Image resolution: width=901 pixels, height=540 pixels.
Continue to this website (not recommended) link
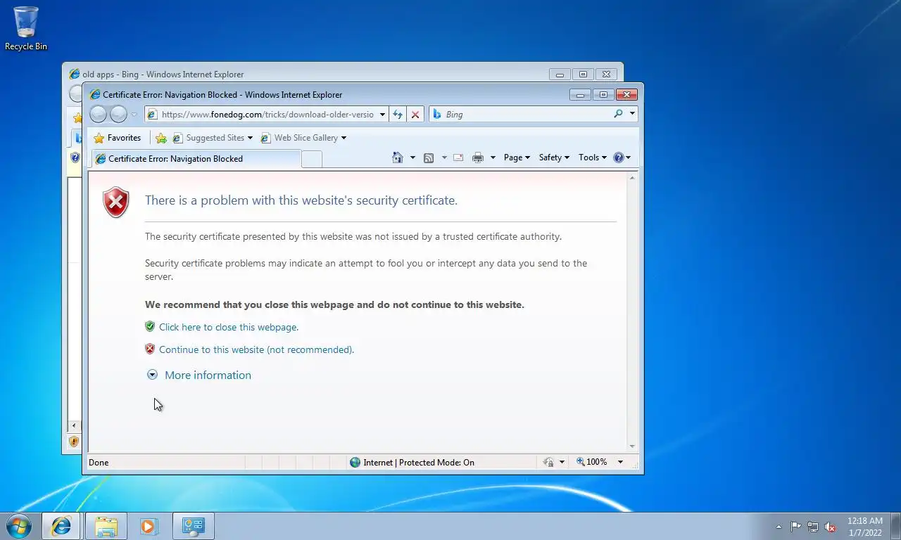[256, 349]
